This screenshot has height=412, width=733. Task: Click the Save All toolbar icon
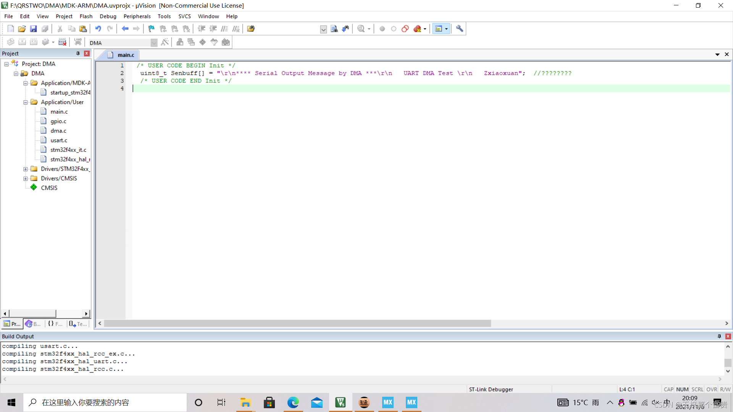coord(45,29)
